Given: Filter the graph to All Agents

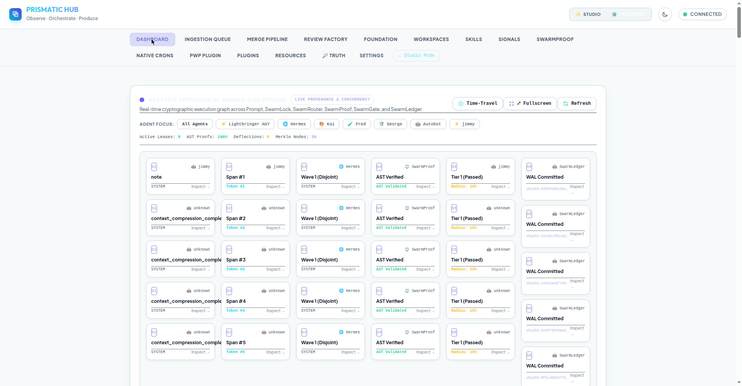Looking at the screenshot, I should tap(195, 124).
